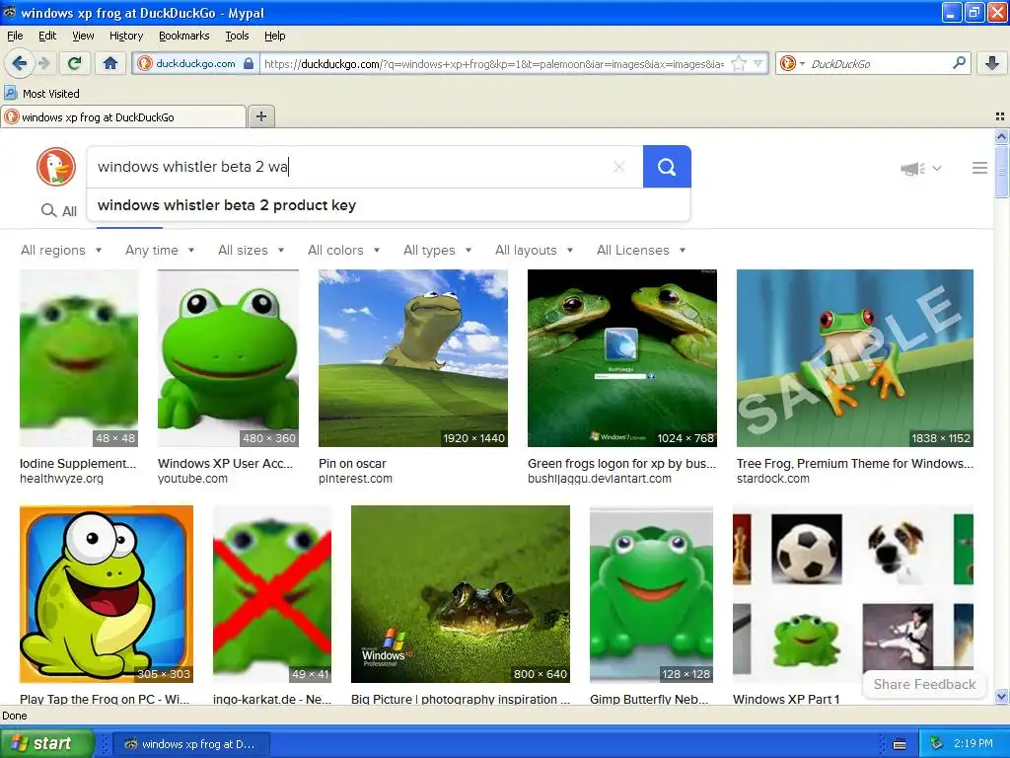1010x758 pixels.
Task: Click the forward navigation arrow
Action: (43, 63)
